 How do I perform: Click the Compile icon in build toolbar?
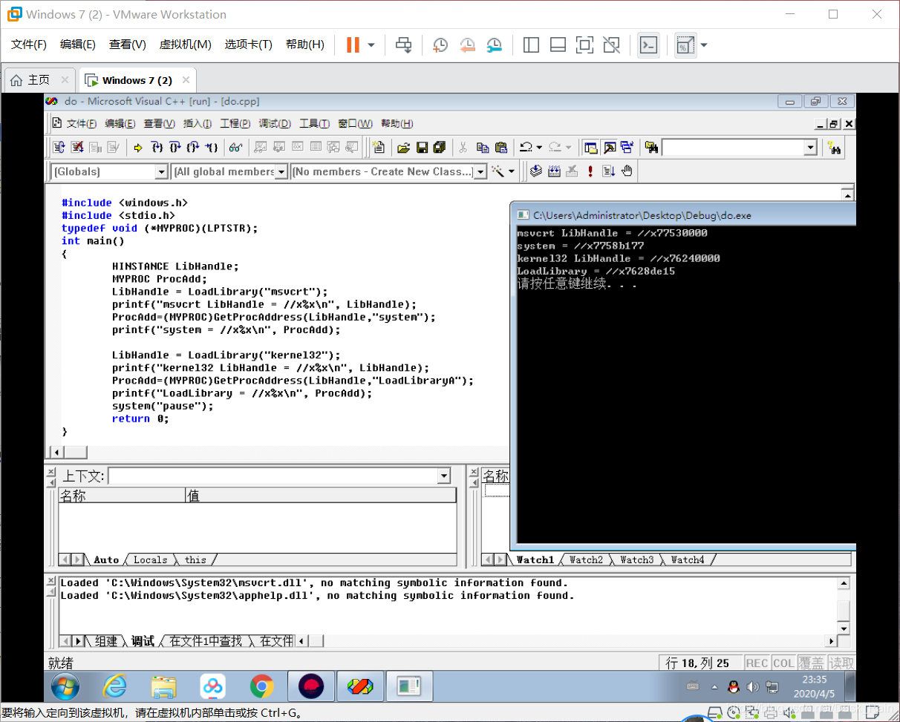[536, 171]
